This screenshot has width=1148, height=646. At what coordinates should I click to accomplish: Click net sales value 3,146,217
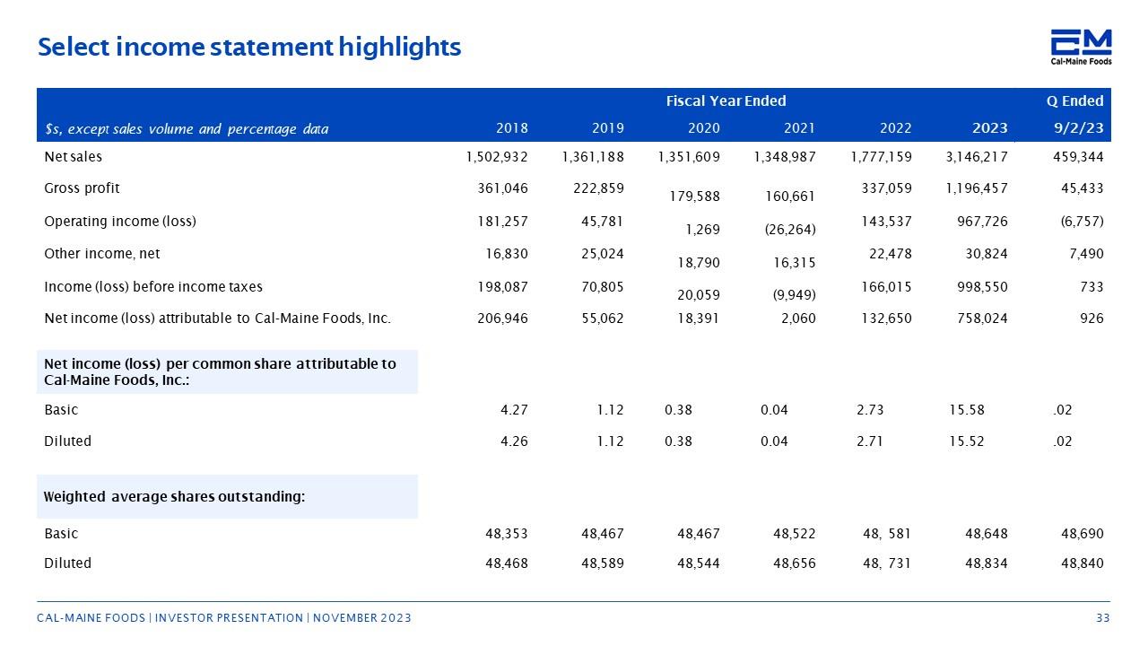click(977, 157)
